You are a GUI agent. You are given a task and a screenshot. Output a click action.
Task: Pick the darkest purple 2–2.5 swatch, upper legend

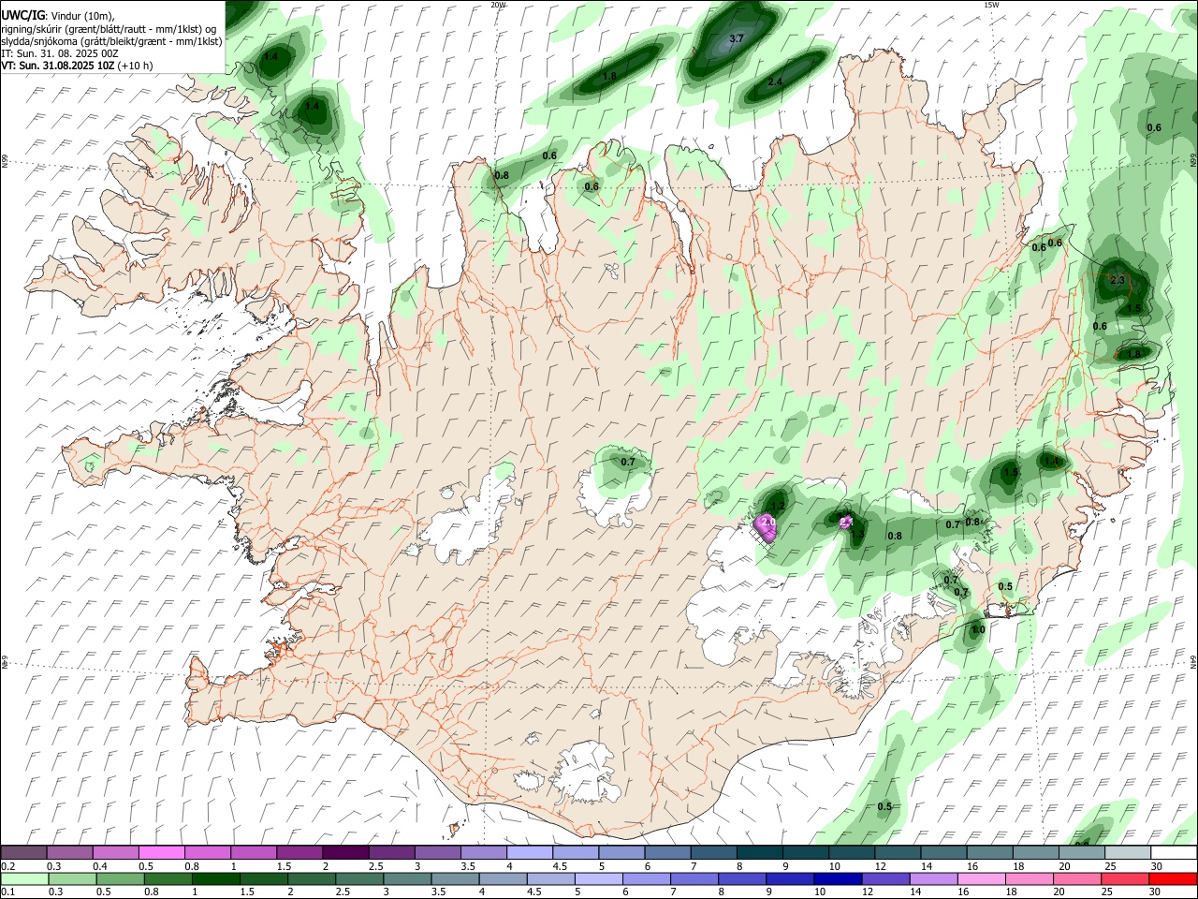click(x=345, y=853)
